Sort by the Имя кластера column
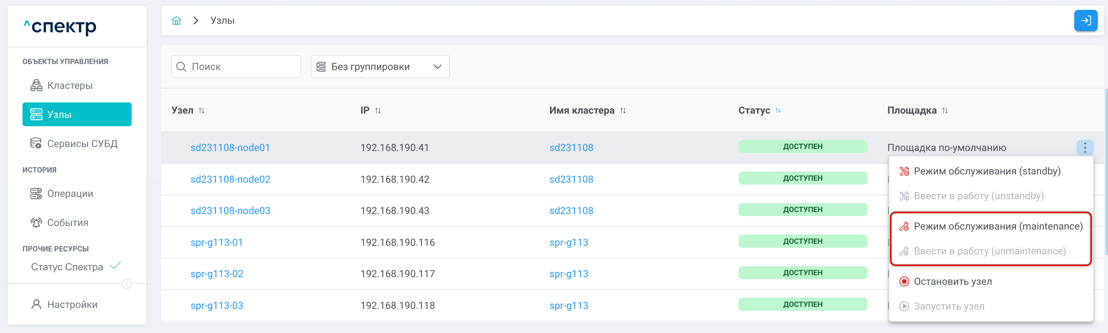Image resolution: width=1108 pixels, height=333 pixels. pos(622,111)
